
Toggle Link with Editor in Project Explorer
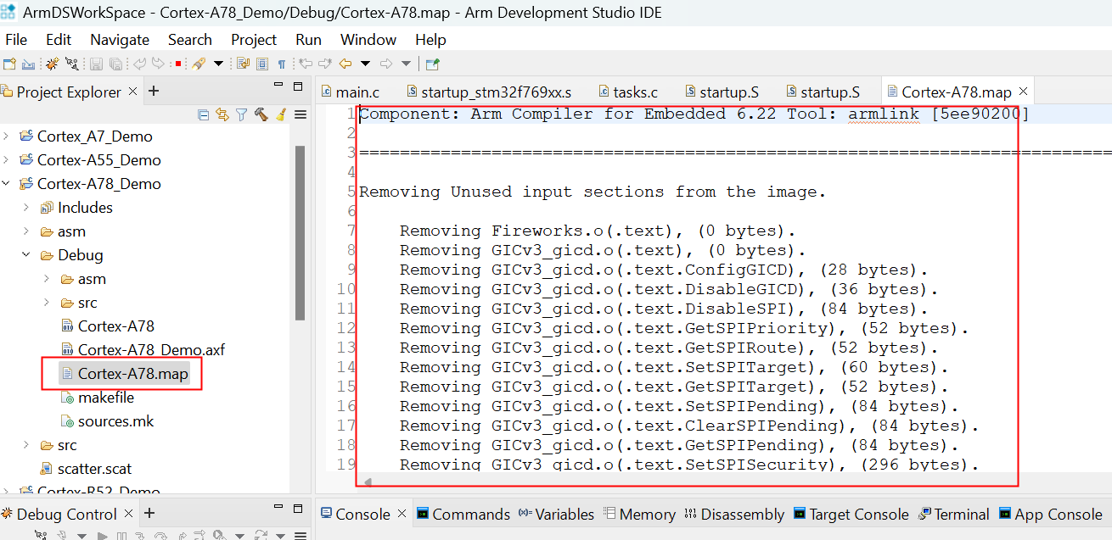(222, 114)
